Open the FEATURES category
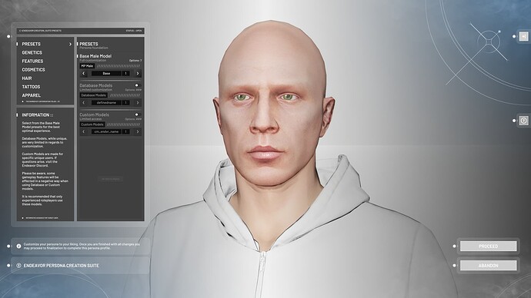This screenshot has height=298, width=531. click(32, 61)
